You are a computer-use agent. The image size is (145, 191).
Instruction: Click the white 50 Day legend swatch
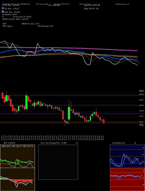click(x=3, y=8)
